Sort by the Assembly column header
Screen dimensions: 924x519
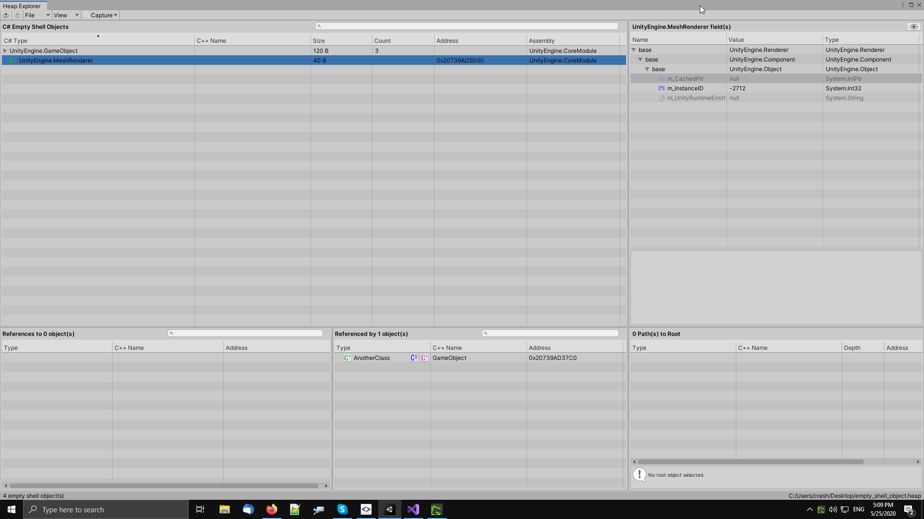pyautogui.click(x=542, y=41)
